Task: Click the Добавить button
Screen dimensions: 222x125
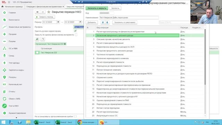Action: coord(92,22)
